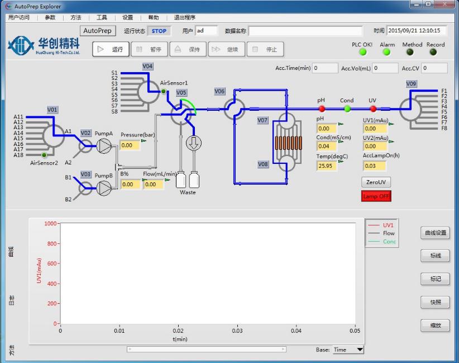Click the chart's horizontal scrollbar
Screen dimensions: 459x363
(x=207, y=349)
